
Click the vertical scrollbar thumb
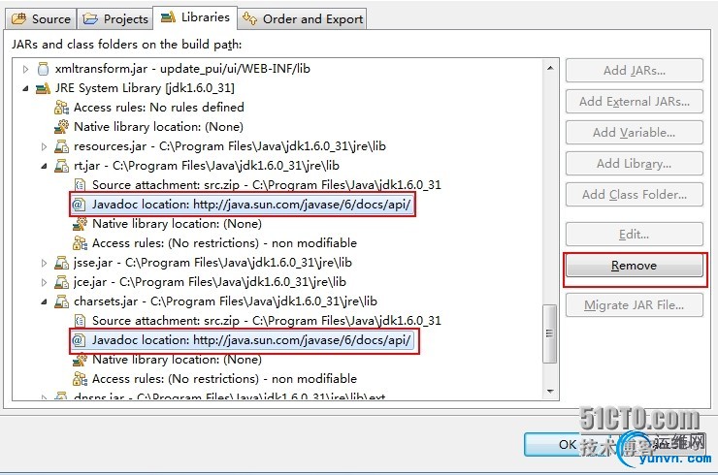[x=550, y=333]
